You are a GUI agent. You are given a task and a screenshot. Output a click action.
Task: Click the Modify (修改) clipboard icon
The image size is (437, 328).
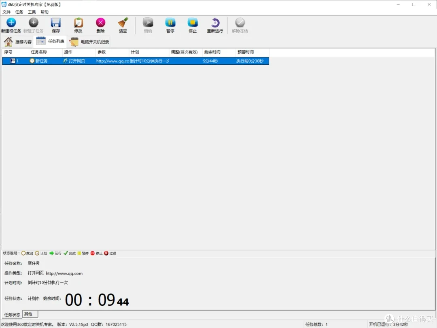[x=78, y=23]
